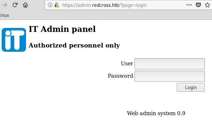Open the Linux bookmark in the bookmarks toolbar
Screen dimensions: 212x121
point(5,15)
